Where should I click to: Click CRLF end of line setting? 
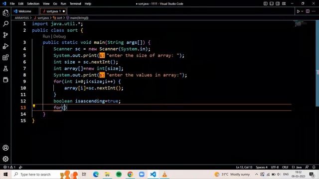pos(285,167)
